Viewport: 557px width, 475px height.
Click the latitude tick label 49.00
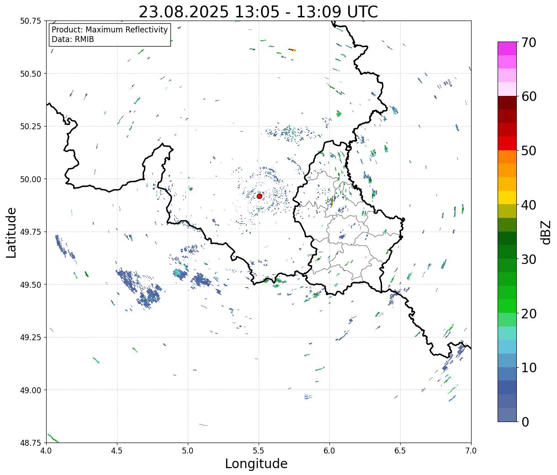tap(31, 390)
